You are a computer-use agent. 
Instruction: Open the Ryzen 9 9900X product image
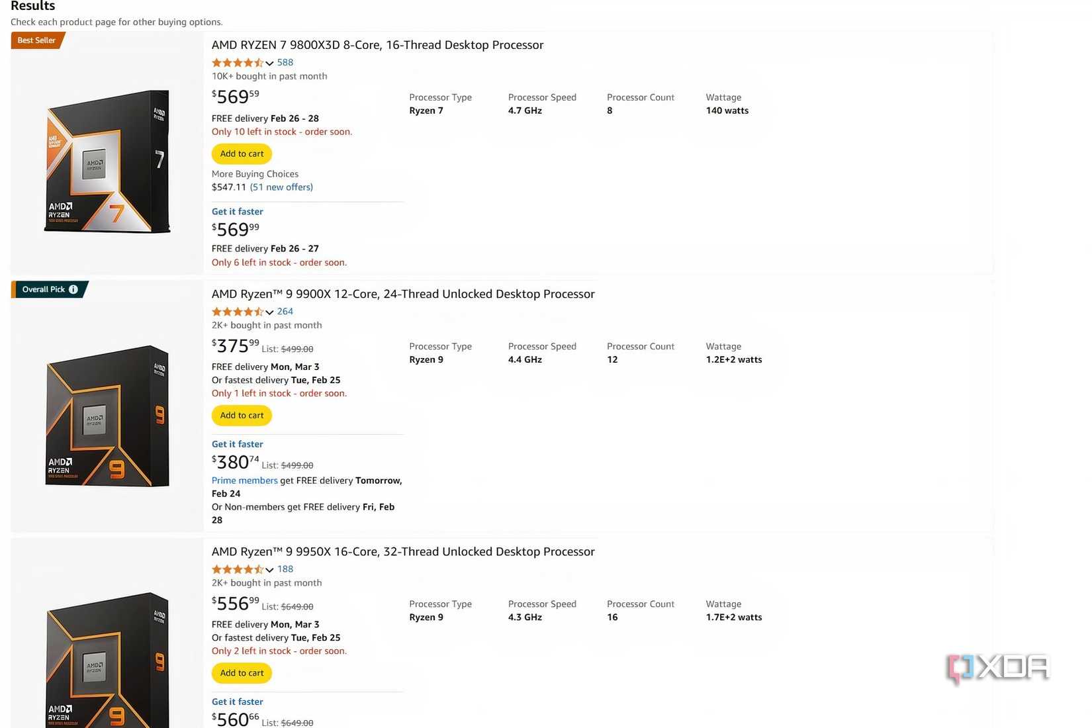pos(108,416)
